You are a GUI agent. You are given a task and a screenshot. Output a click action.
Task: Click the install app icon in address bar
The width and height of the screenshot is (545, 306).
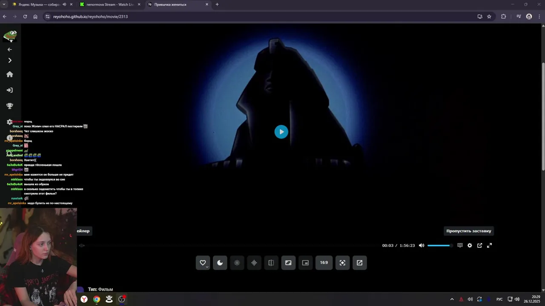[480, 17]
